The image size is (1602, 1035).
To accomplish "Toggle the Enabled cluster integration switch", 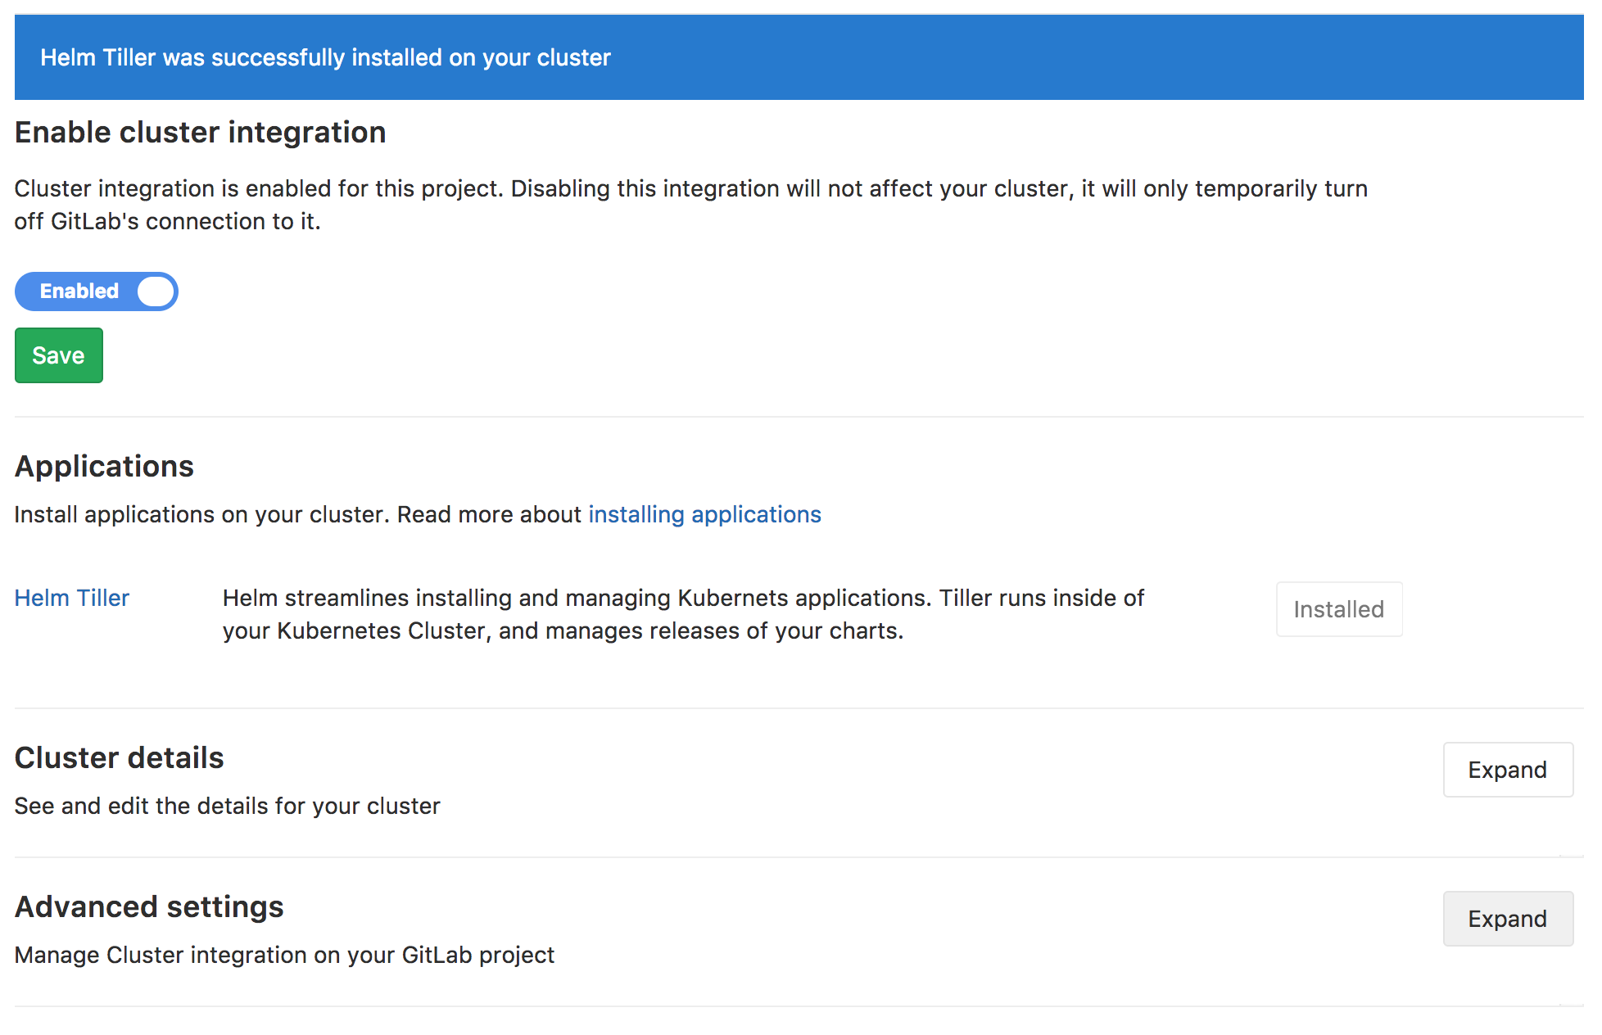I will pos(97,292).
